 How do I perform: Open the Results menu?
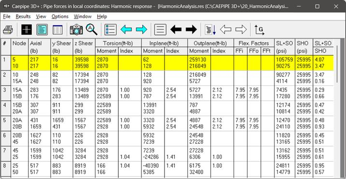[x=23, y=16]
